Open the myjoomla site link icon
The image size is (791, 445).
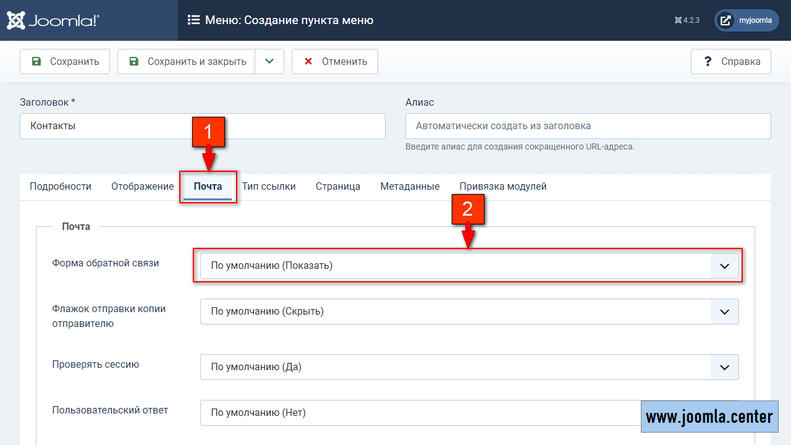(725, 20)
